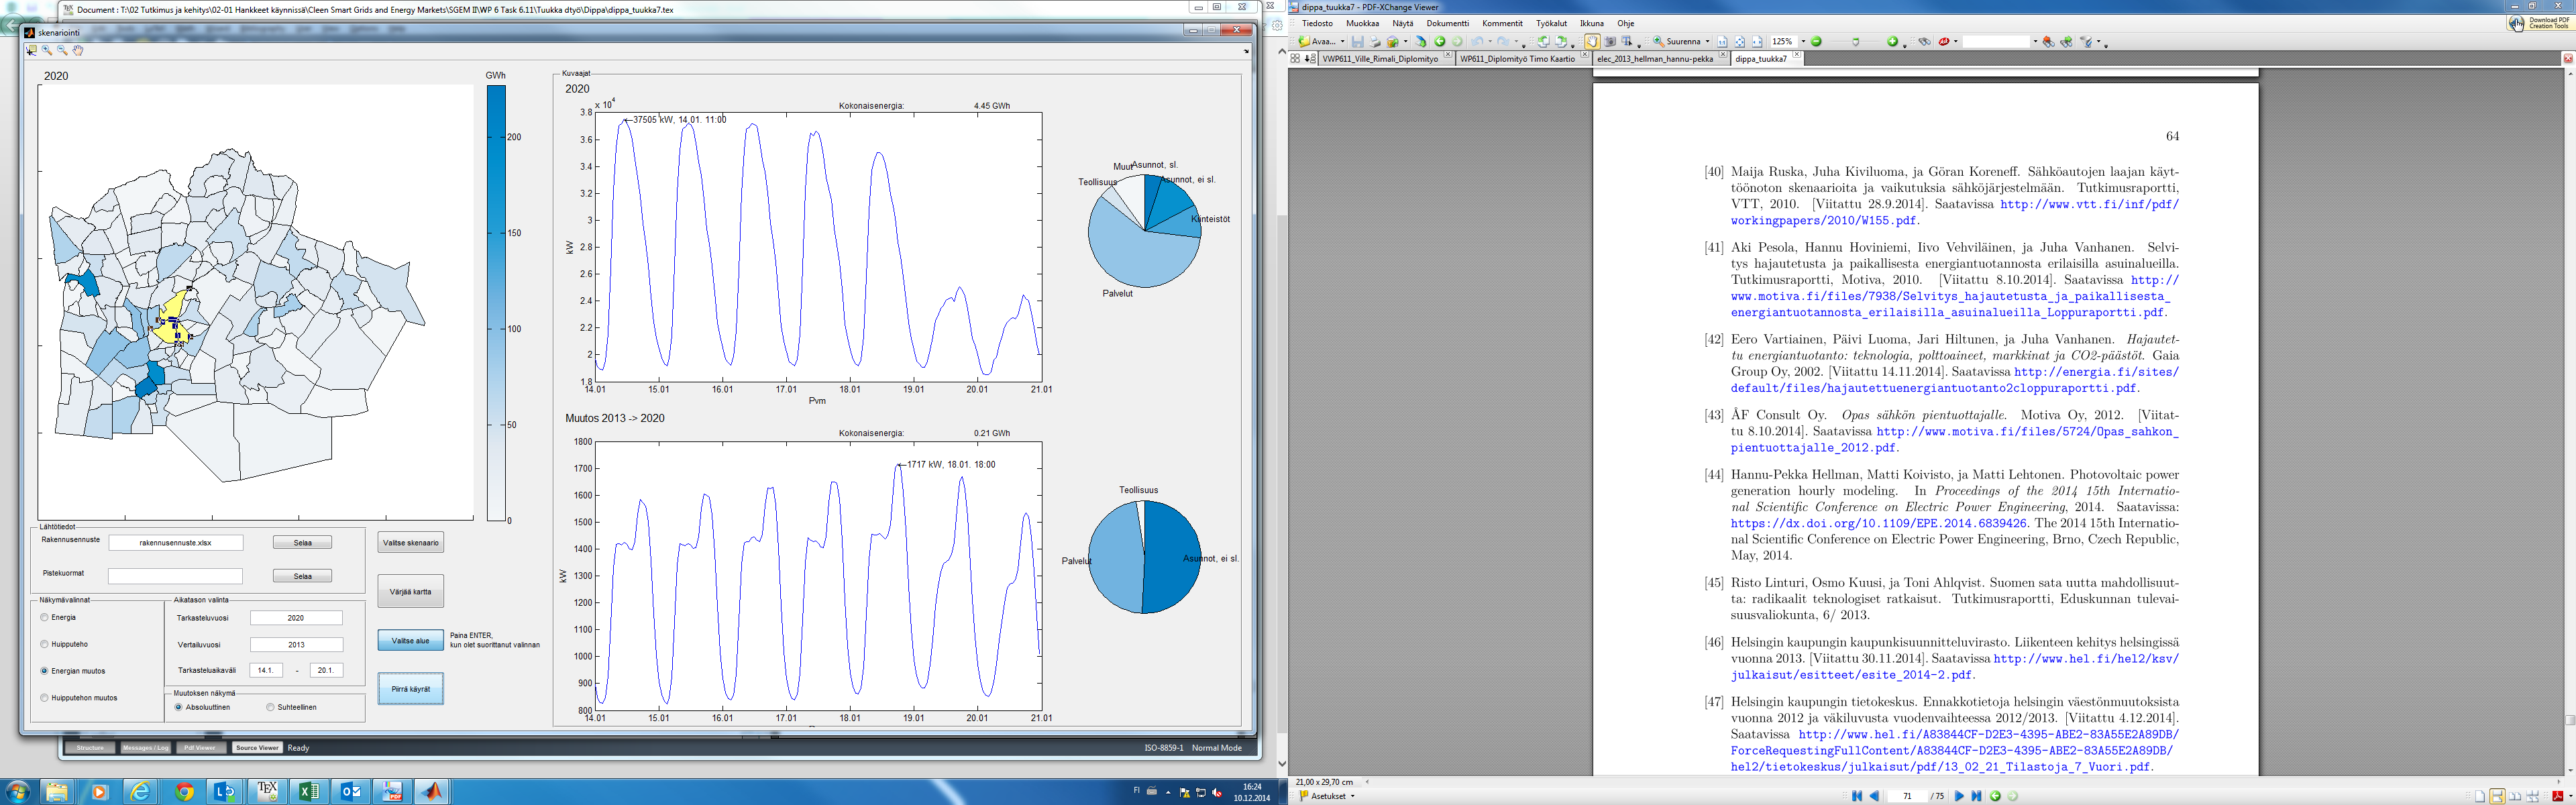Image resolution: width=2576 pixels, height=805 pixels.
Task: Click the green zoom-in plus button
Action: click(1892, 42)
